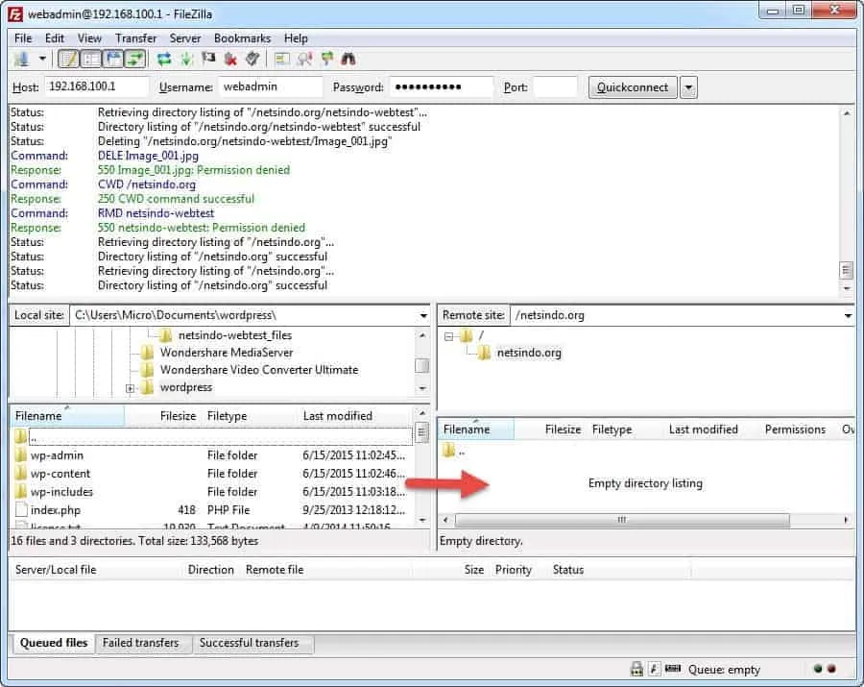Open the Transfer menu
864x687 pixels.
click(x=135, y=38)
